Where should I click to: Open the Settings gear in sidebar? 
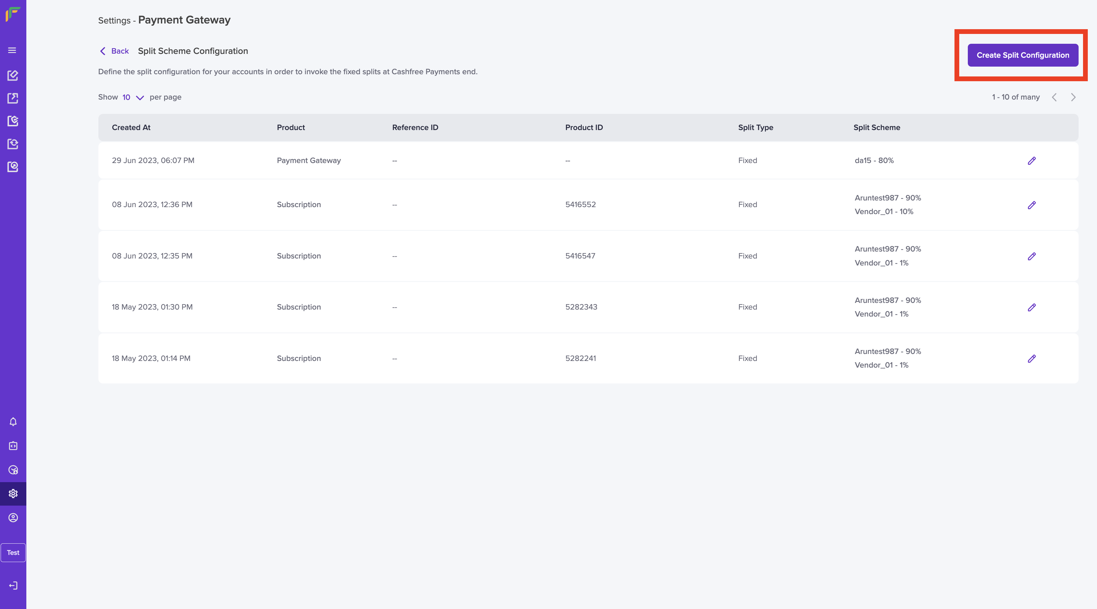[x=13, y=494]
